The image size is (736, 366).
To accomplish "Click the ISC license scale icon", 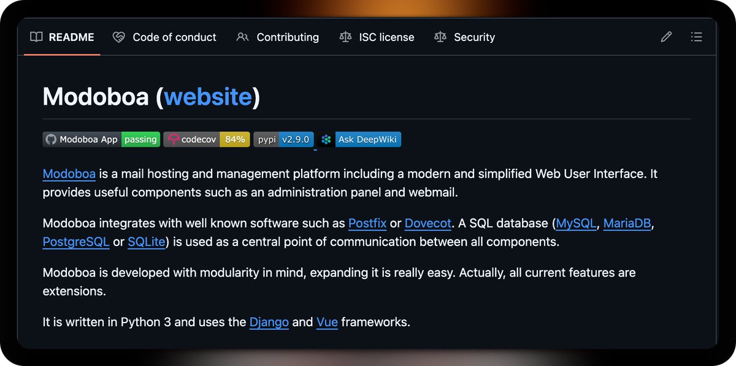I will click(x=345, y=37).
